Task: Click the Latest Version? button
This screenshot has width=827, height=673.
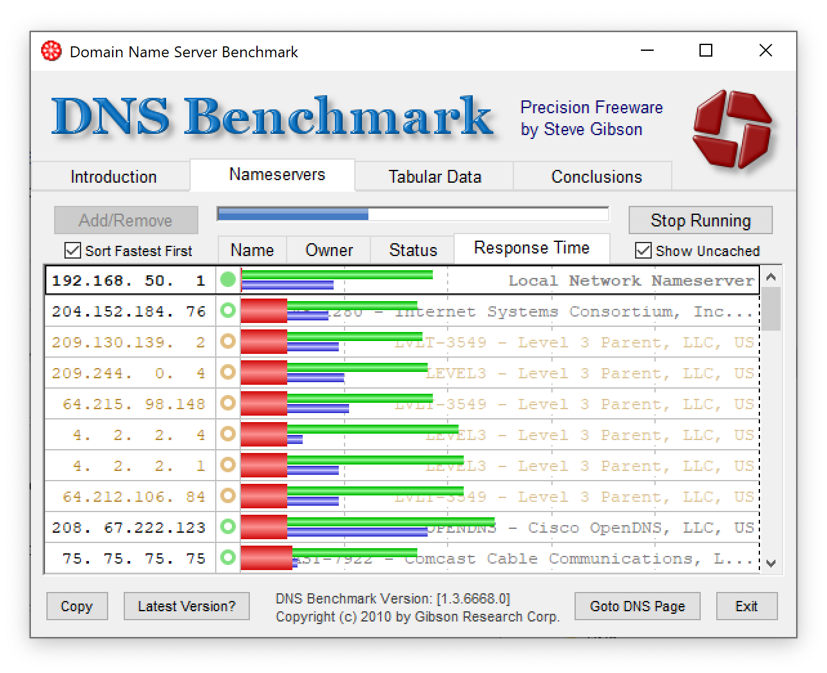Action: (x=187, y=606)
